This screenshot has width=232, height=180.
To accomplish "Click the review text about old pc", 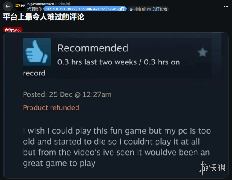I will 117,147.
